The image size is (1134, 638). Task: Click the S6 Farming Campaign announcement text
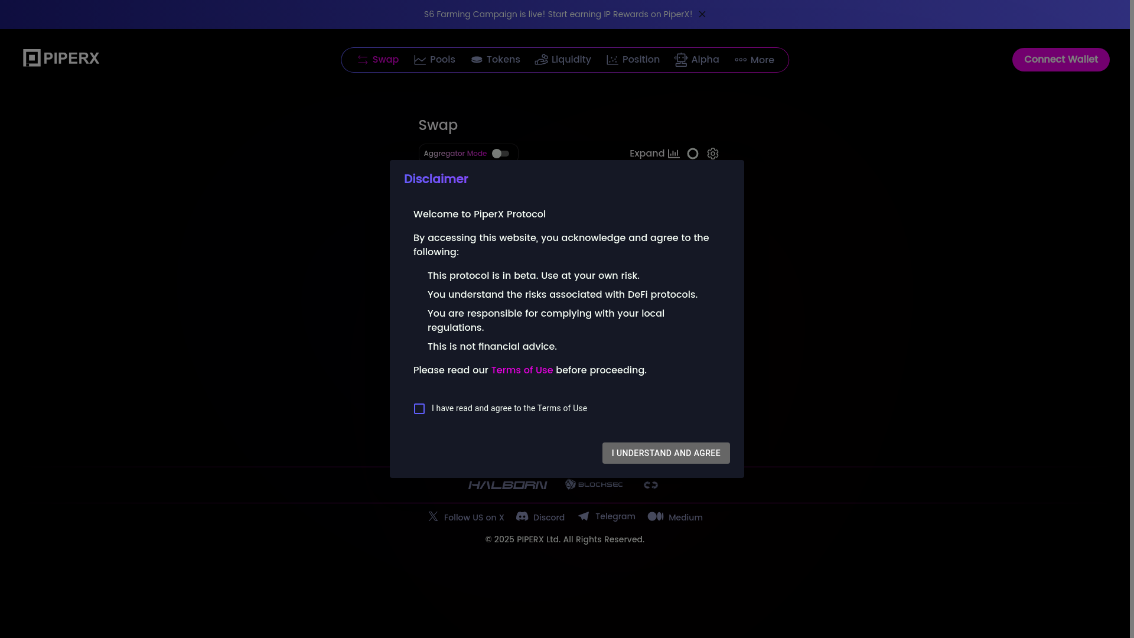[x=558, y=14]
